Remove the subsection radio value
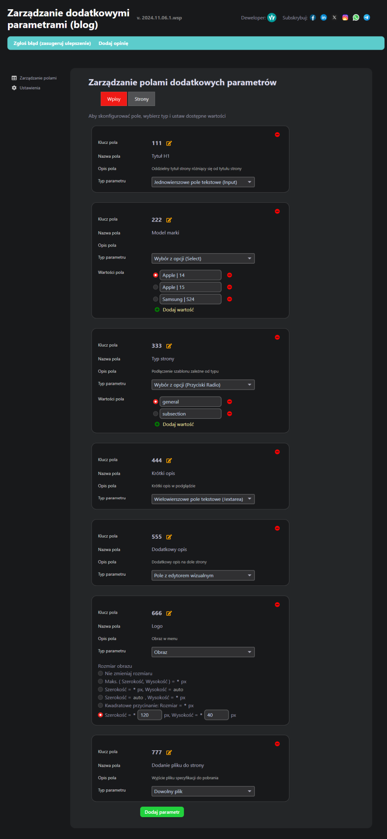The height and width of the screenshot is (839, 387). (x=230, y=414)
